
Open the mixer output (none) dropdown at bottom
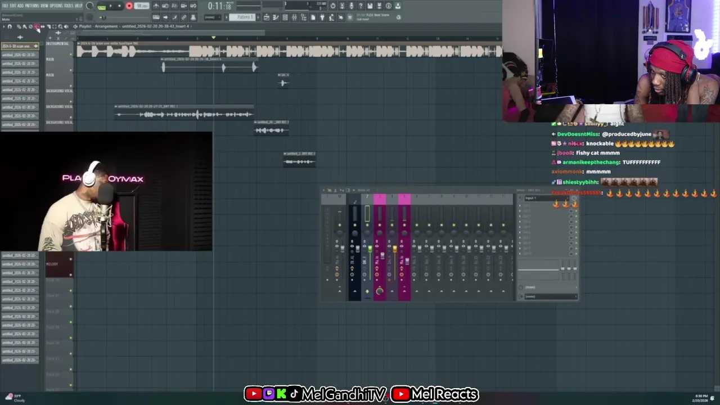[550, 296]
